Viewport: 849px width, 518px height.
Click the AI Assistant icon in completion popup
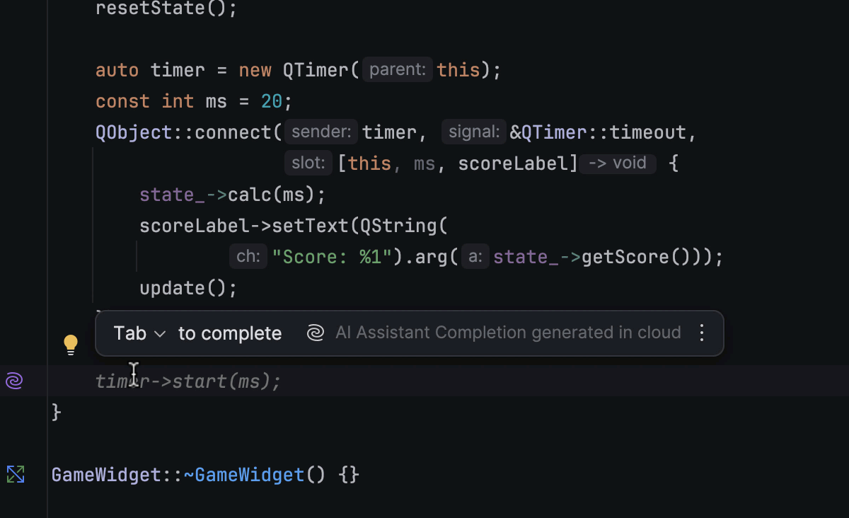point(316,333)
